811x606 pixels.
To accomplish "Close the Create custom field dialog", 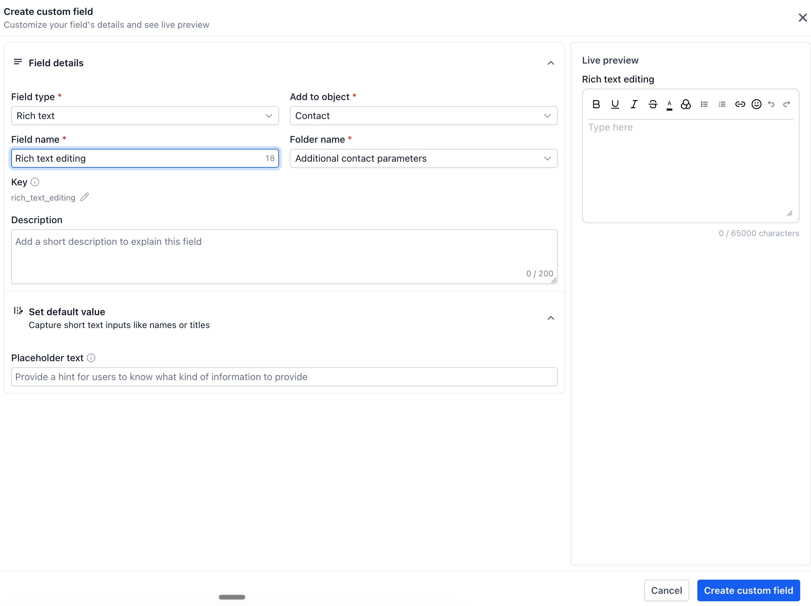I will [803, 18].
